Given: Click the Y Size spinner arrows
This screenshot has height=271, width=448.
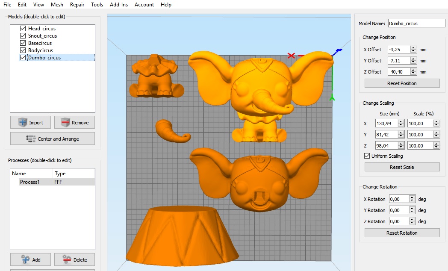Looking at the screenshot, I should [x=401, y=135].
